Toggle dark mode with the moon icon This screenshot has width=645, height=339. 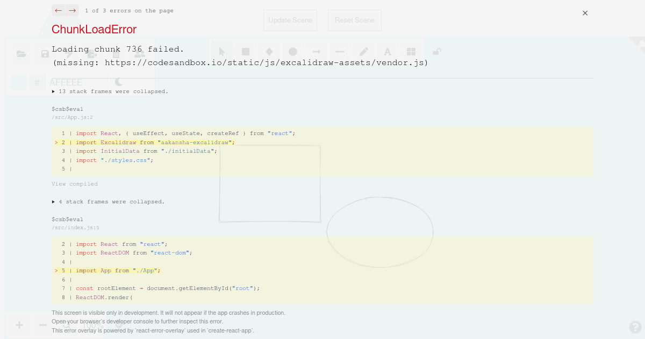(x=118, y=82)
